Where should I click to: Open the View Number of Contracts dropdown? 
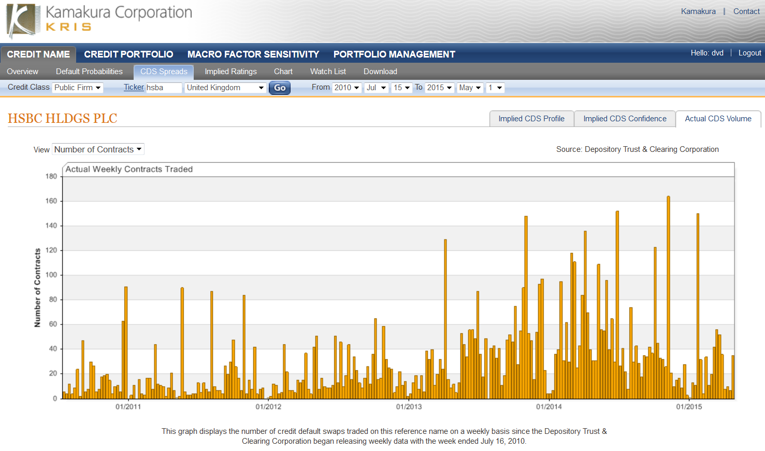coord(98,149)
